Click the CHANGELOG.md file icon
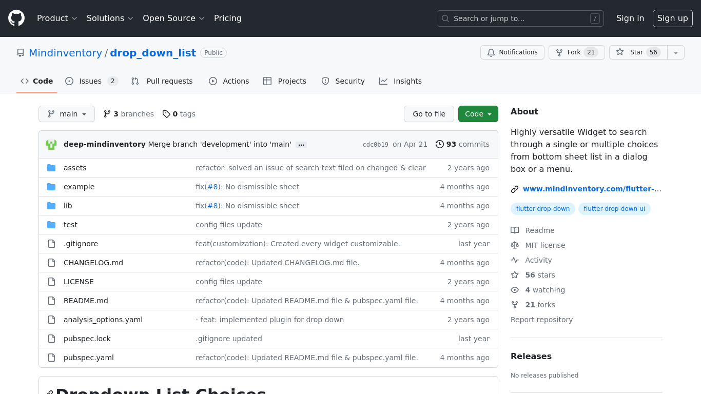This screenshot has height=394, width=701. pos(51,263)
